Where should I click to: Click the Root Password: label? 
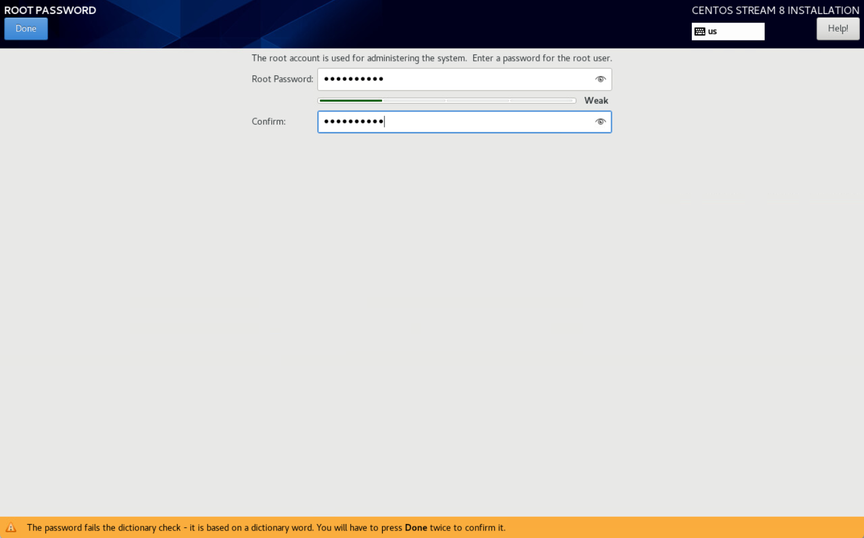pyautogui.click(x=282, y=79)
